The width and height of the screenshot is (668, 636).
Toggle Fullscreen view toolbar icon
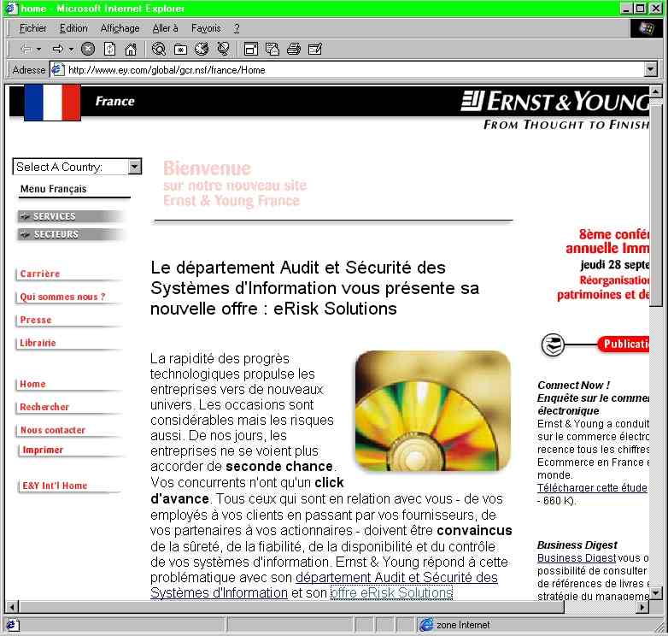pyautogui.click(x=251, y=50)
